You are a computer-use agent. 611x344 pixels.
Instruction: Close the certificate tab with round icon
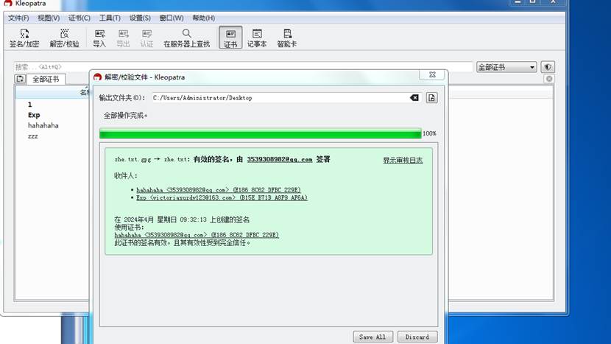pos(549,79)
